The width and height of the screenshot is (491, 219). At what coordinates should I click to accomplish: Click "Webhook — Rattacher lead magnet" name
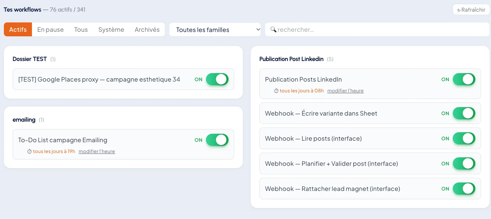pyautogui.click(x=332, y=189)
